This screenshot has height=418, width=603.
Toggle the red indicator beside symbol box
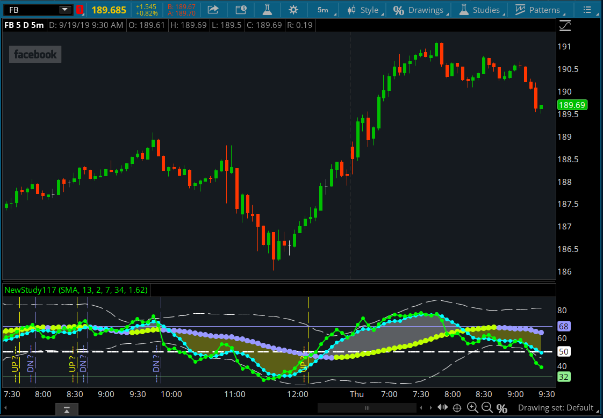coord(80,10)
